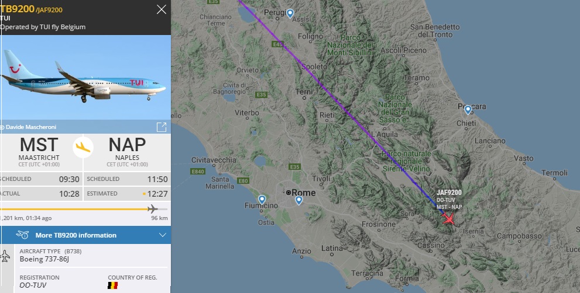Click the landing plane icon between airports
The image size is (580, 293).
(83, 146)
